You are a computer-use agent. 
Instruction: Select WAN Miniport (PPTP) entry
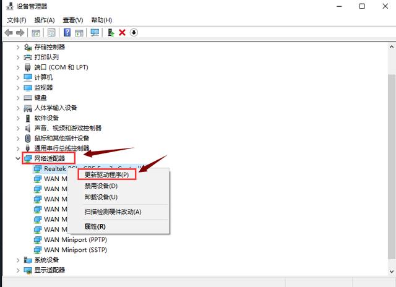click(x=75, y=239)
